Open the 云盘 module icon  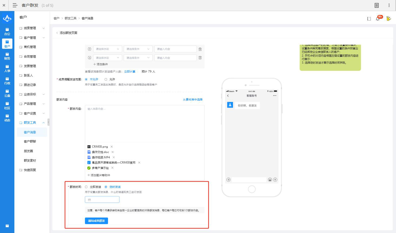(x=7, y=93)
